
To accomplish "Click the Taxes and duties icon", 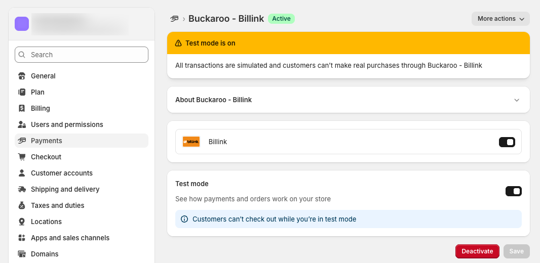I will click(22, 205).
